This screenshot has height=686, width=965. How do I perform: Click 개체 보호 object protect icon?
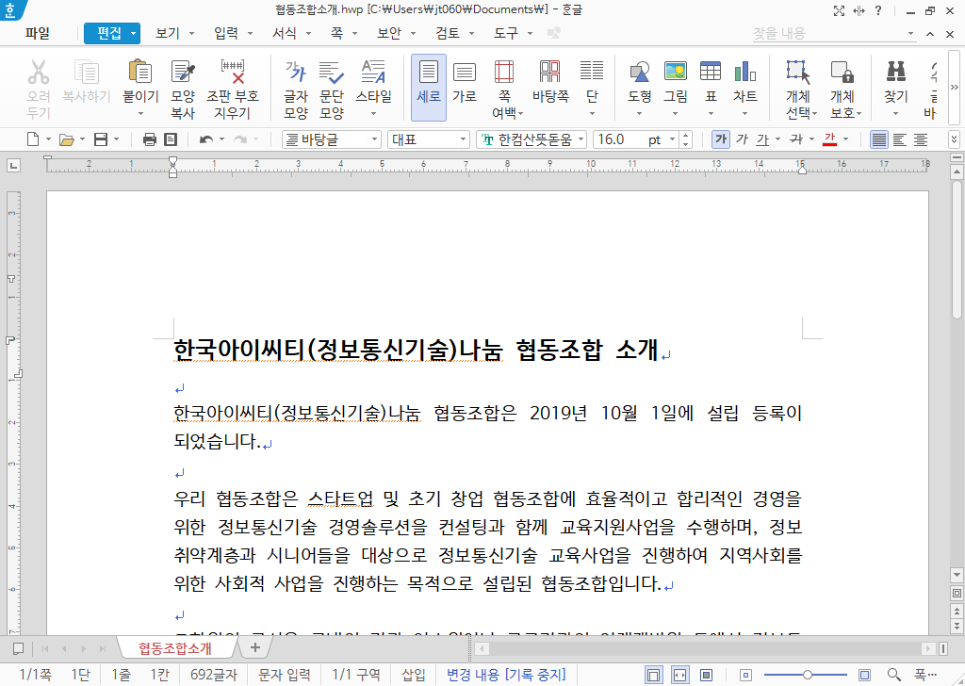point(842,72)
